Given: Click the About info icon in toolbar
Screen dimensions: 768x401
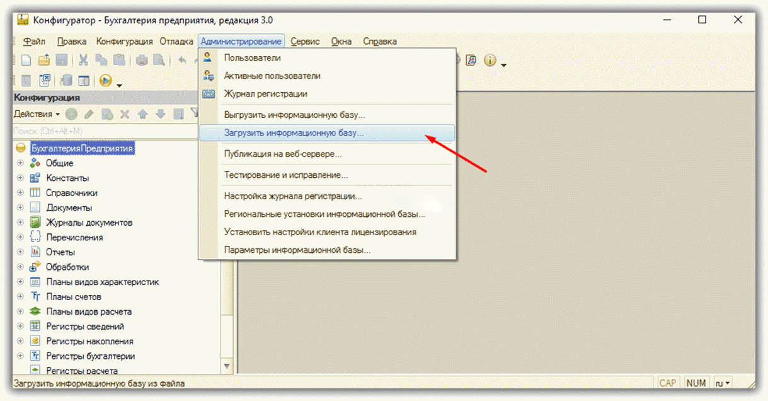Looking at the screenshot, I should pyautogui.click(x=490, y=61).
